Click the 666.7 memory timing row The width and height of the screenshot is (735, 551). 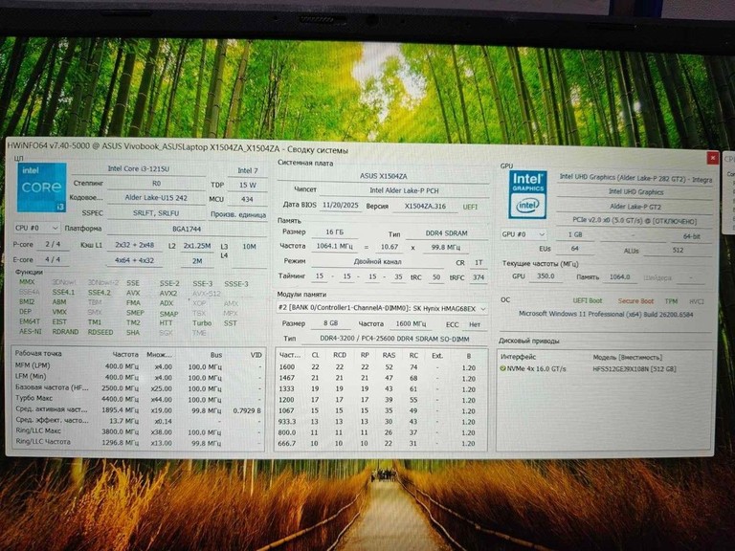pos(381,443)
